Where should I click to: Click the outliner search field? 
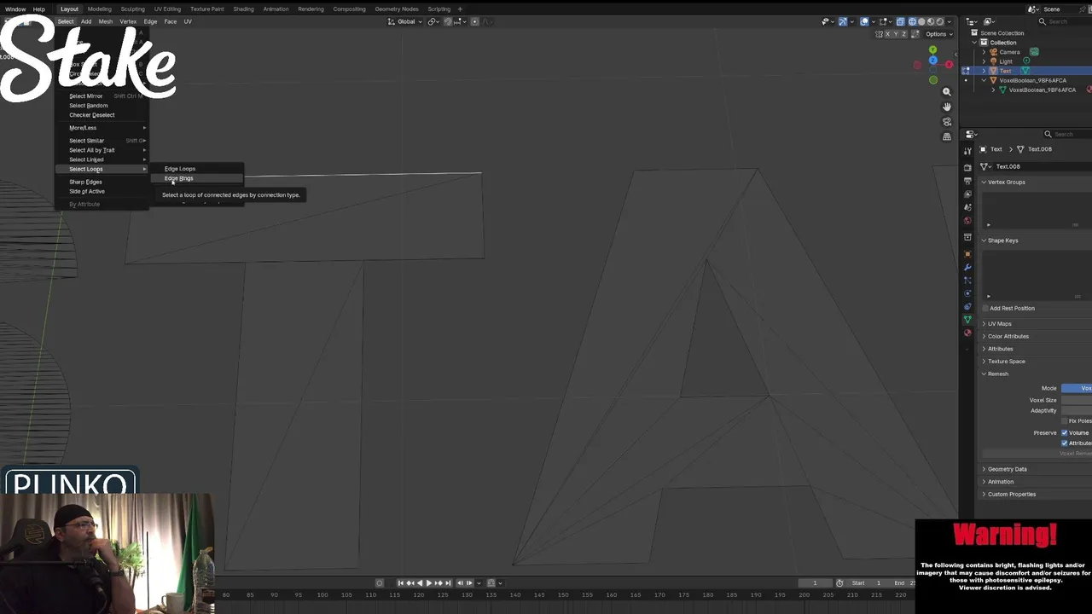point(1065,21)
